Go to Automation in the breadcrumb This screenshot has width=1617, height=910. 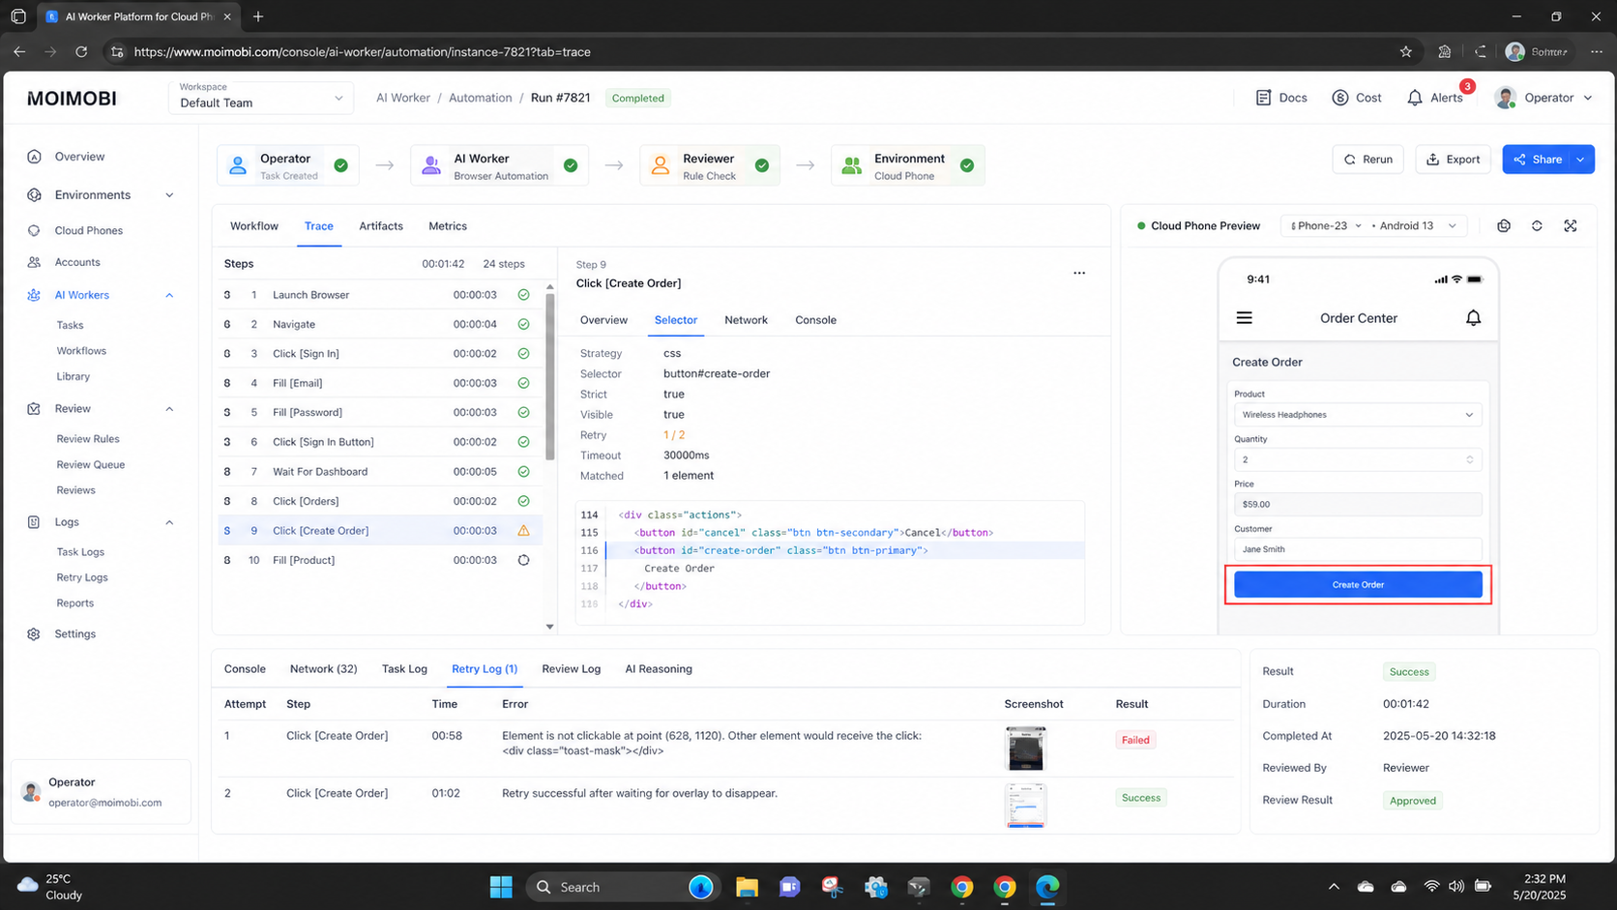point(480,98)
